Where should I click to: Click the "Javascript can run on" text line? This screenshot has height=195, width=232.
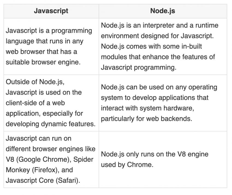pos(38,138)
